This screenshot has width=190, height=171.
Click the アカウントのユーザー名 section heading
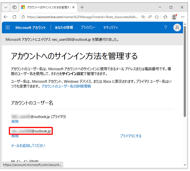click(x=32, y=103)
